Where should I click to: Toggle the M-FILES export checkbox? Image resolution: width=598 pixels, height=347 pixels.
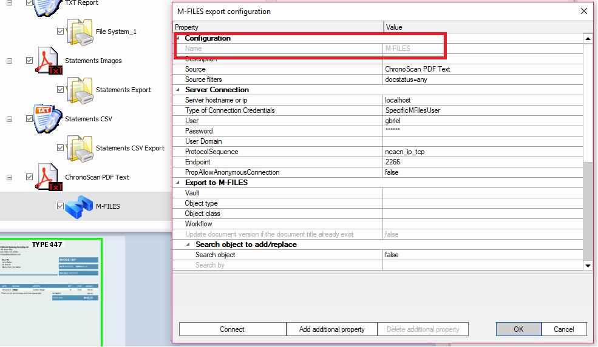click(60, 206)
